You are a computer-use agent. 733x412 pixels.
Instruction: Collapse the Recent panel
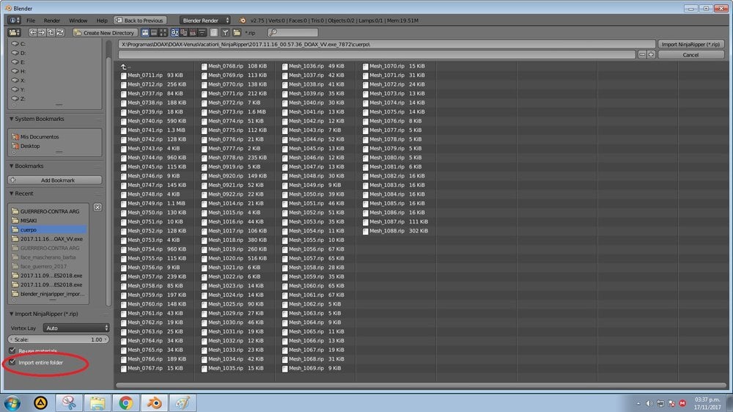[x=11, y=194]
